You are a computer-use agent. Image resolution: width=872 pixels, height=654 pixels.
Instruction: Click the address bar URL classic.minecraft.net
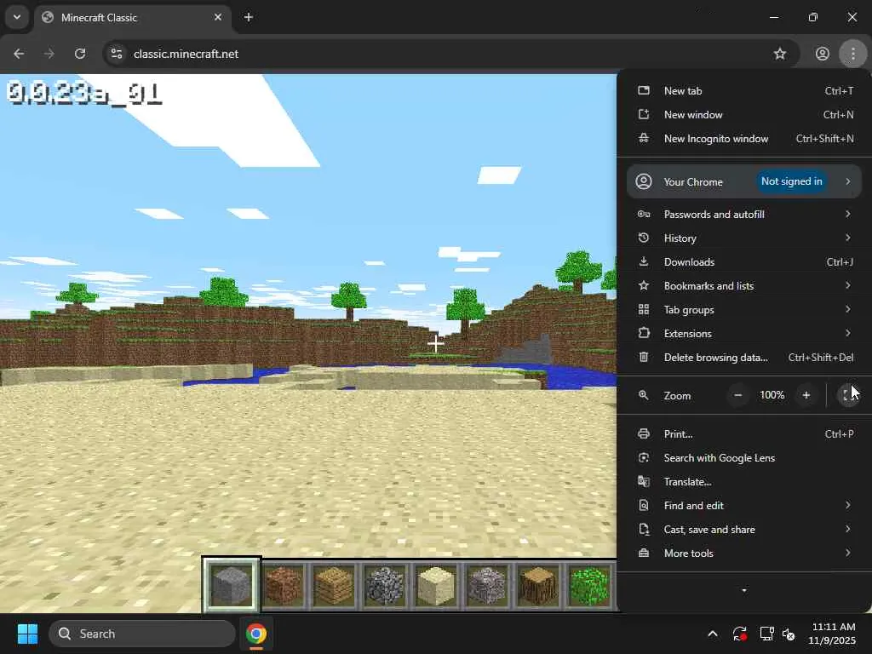(186, 54)
